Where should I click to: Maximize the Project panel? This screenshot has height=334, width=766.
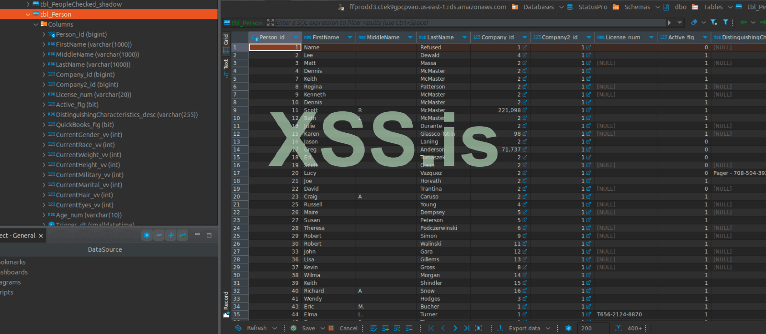tap(209, 235)
